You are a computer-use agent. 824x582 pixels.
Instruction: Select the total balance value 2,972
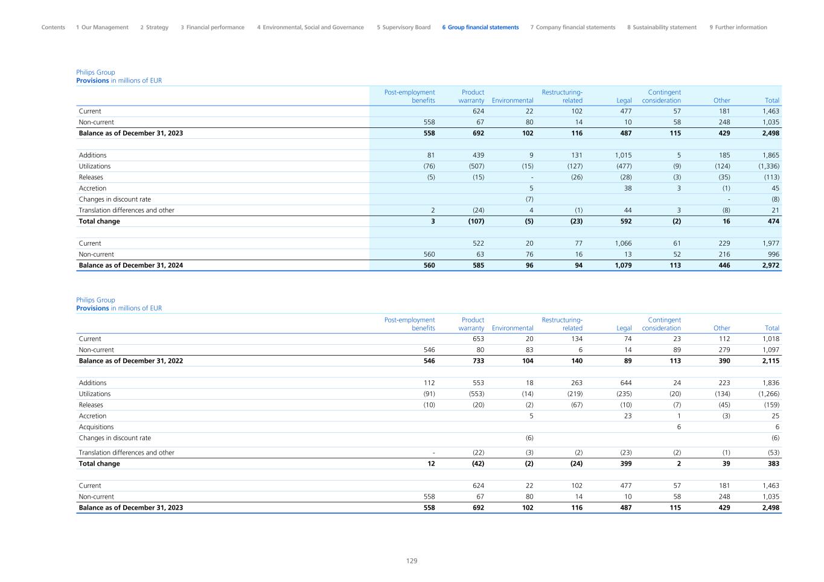click(x=771, y=265)
